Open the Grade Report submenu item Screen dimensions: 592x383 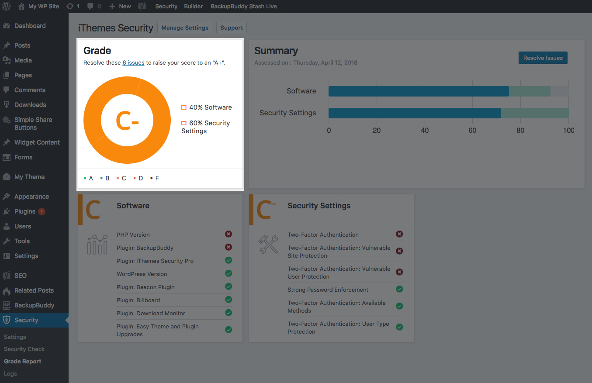click(23, 361)
